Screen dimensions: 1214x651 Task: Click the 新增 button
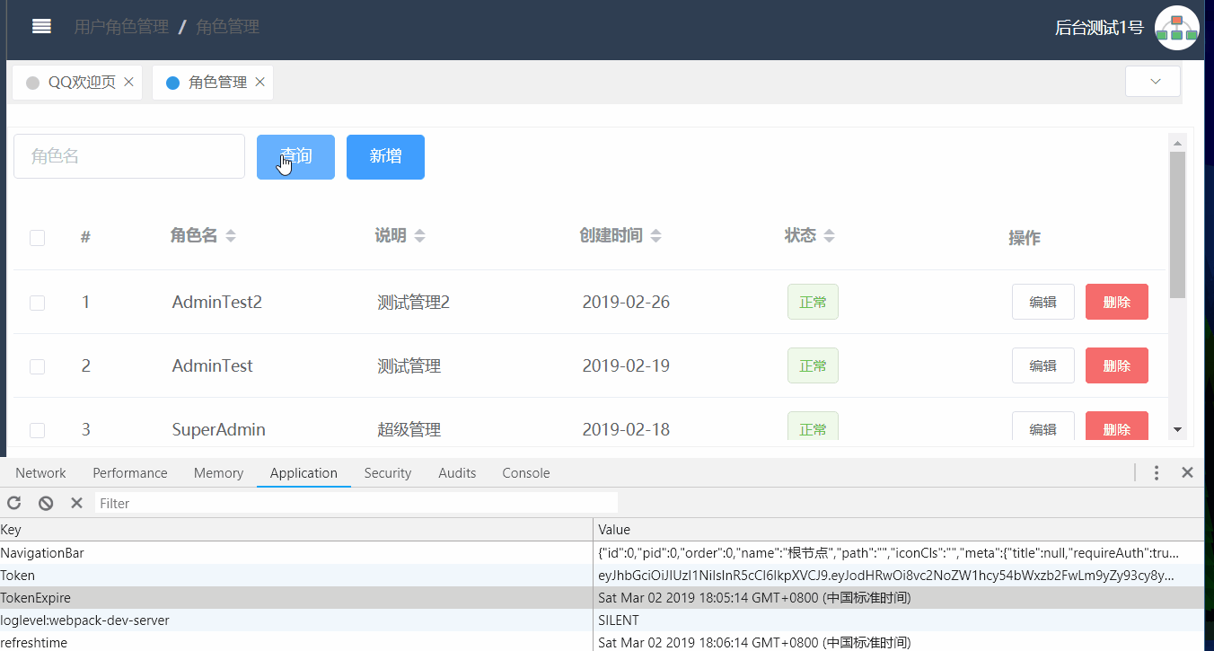385,157
